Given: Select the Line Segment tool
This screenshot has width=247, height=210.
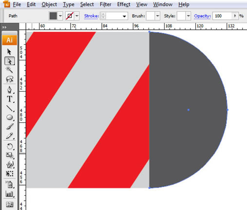Looking at the screenshot, I should click(x=9, y=108).
